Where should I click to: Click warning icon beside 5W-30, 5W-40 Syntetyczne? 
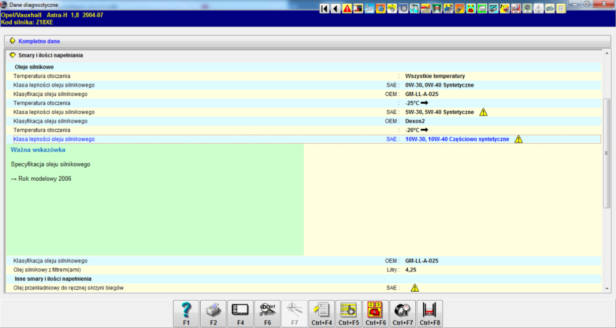pos(484,112)
